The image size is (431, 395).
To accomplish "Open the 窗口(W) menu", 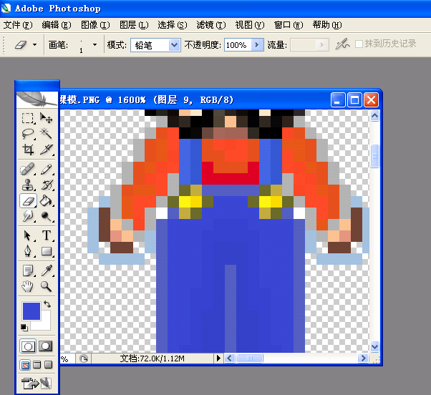I will point(289,25).
